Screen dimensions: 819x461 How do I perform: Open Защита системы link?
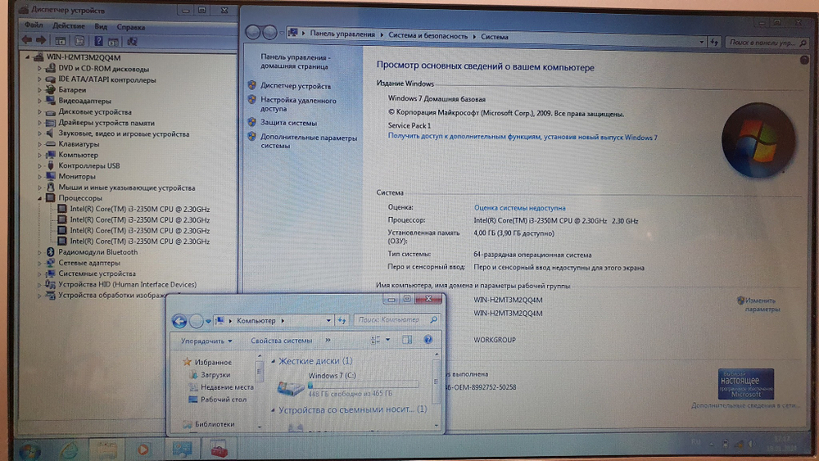pyautogui.click(x=288, y=123)
